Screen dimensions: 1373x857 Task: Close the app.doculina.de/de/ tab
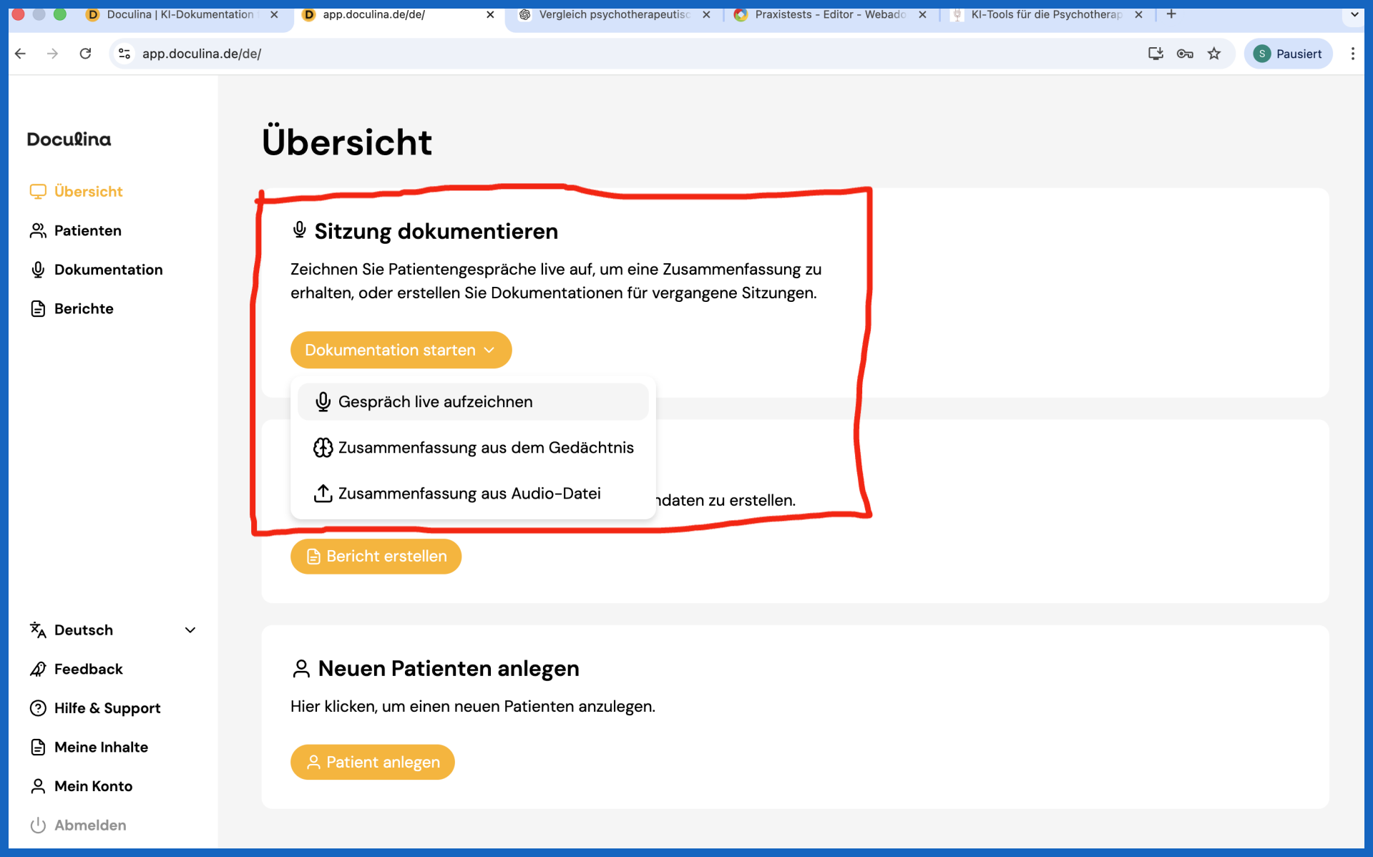point(490,14)
